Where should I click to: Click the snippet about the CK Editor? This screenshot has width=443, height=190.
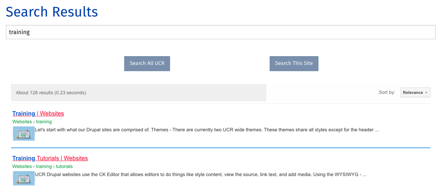(201, 175)
